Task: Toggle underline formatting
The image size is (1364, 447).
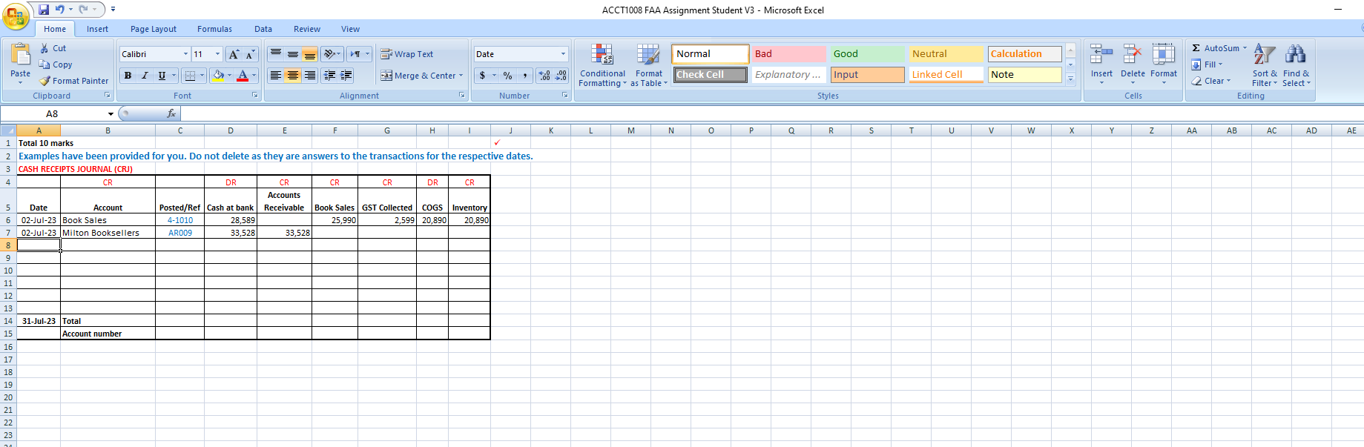Action: tap(162, 76)
